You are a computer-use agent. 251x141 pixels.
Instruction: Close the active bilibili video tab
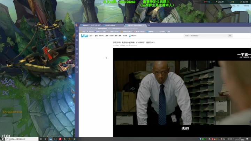(x=145, y=25)
